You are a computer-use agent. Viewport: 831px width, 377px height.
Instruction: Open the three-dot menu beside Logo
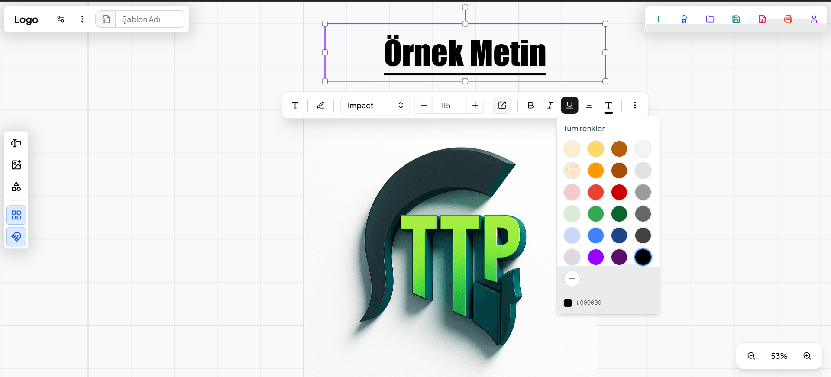pos(82,19)
